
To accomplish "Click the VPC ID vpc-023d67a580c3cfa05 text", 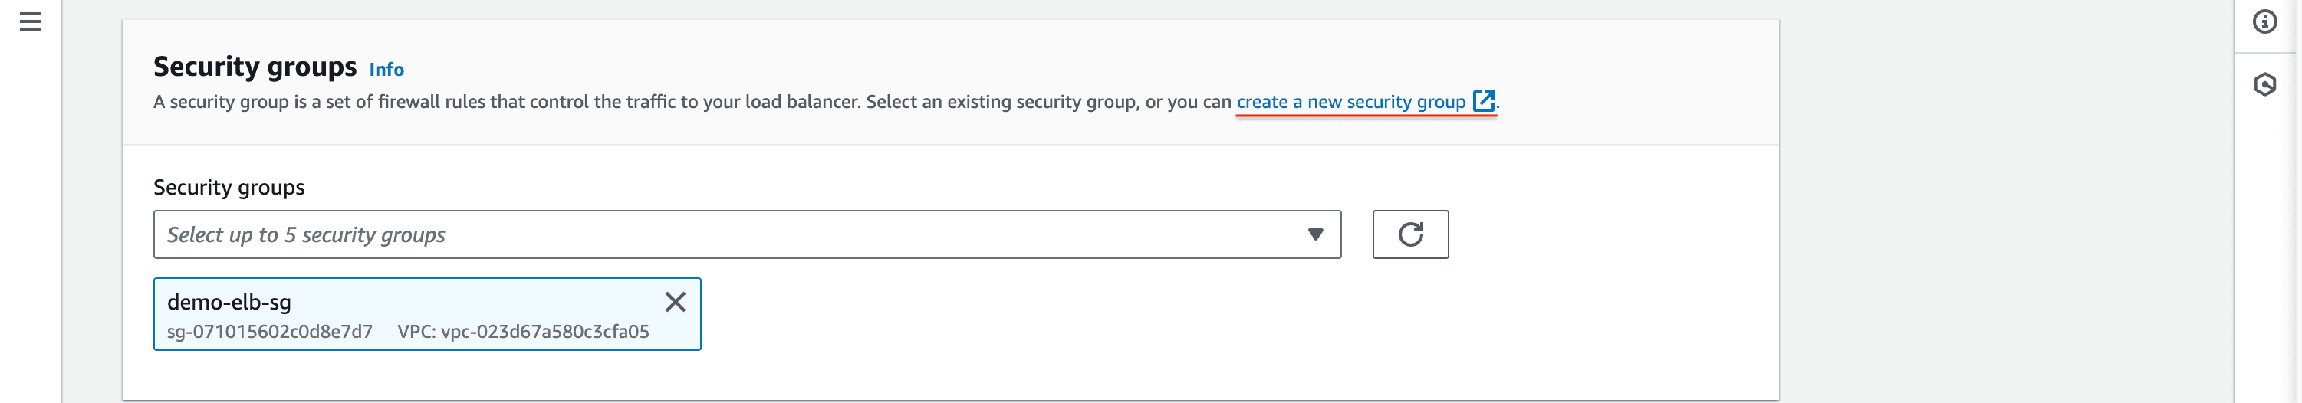I will click(x=523, y=332).
